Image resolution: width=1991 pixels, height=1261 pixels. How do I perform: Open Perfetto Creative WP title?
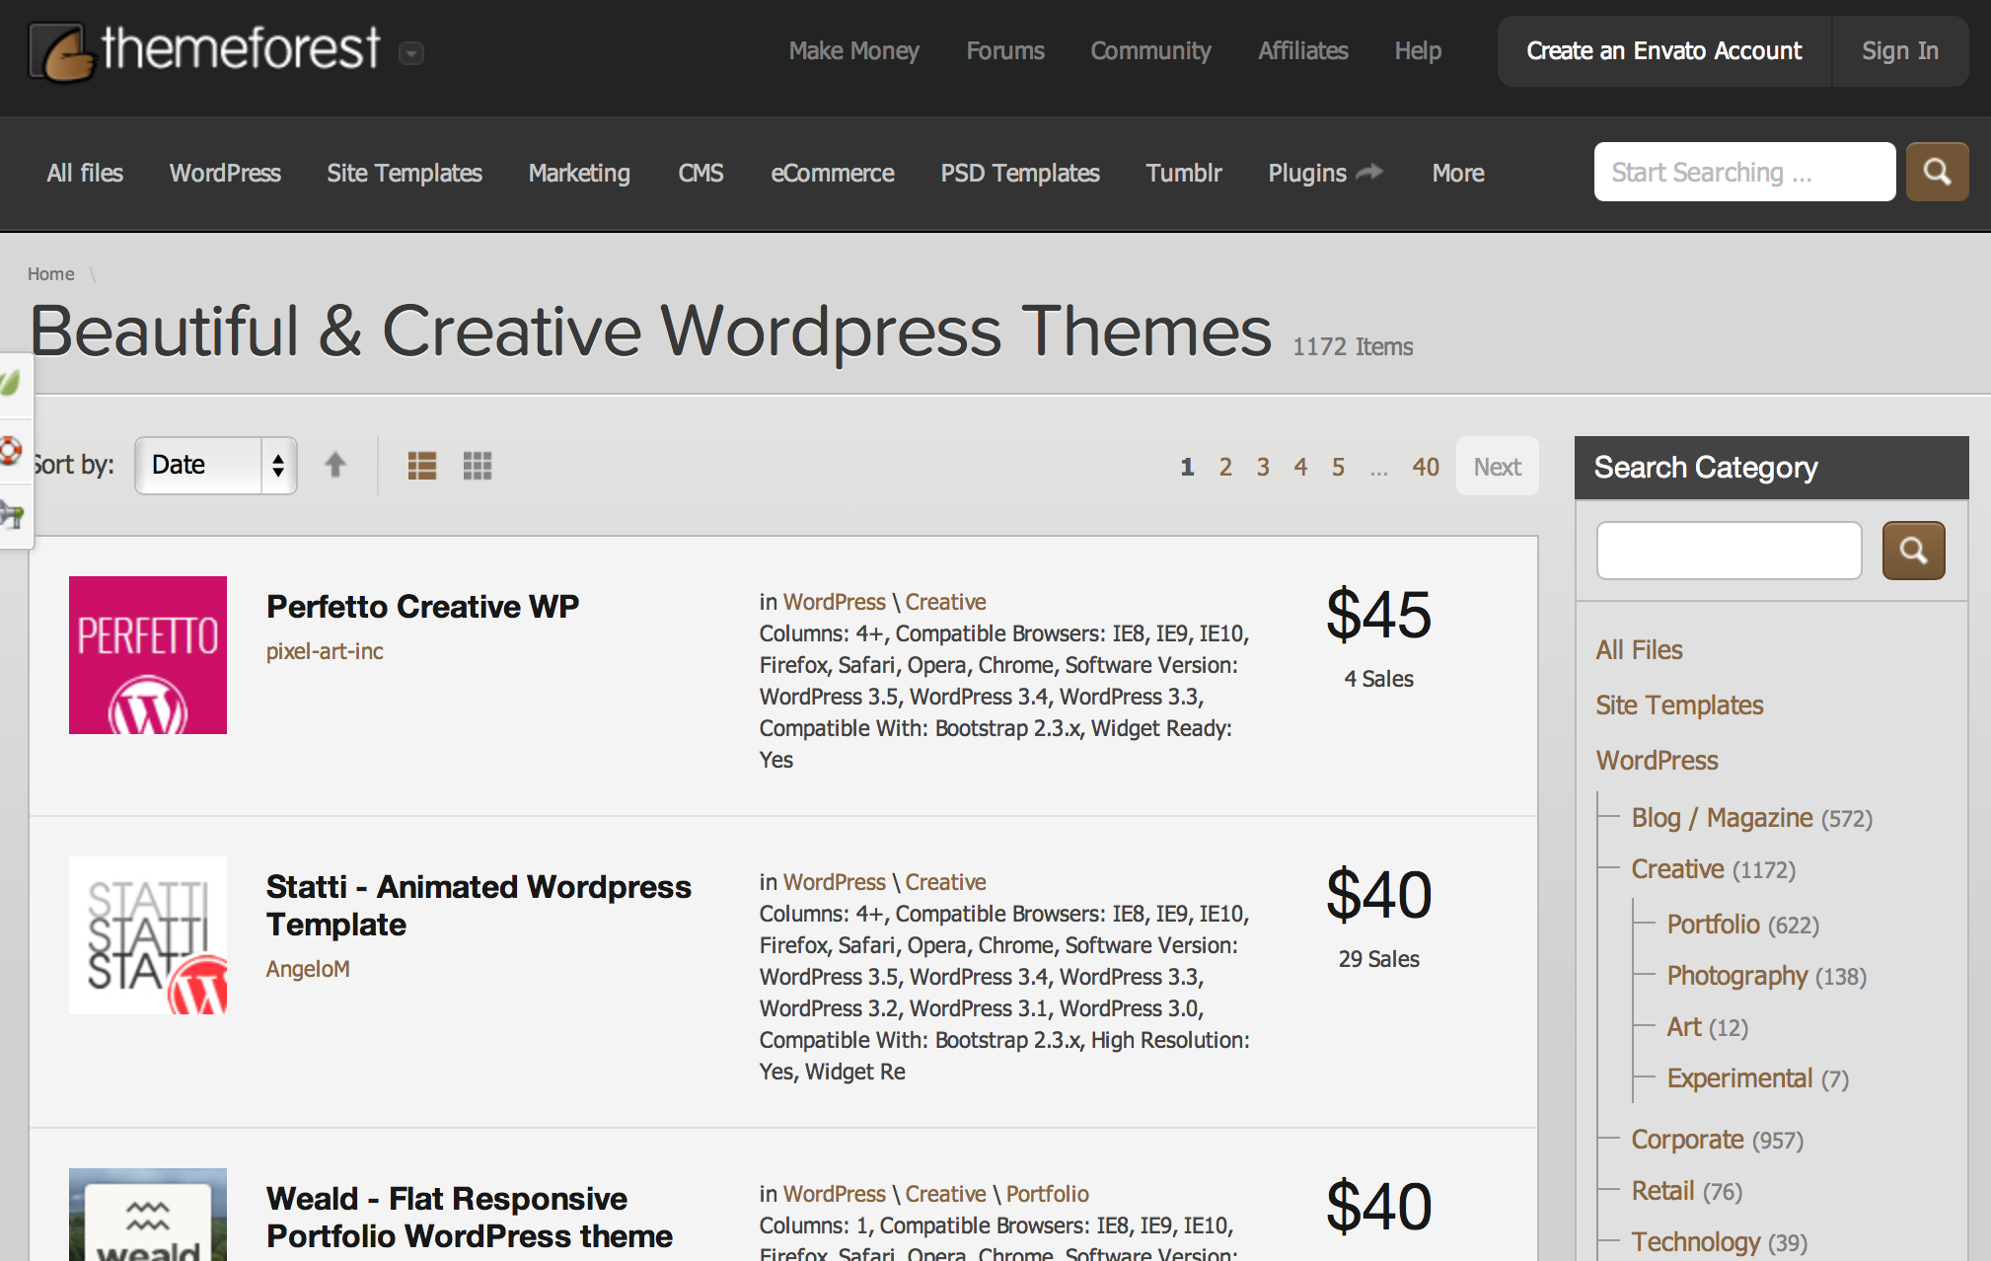(422, 607)
